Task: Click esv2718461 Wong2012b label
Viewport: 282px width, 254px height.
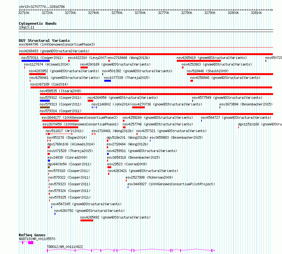Action: 112,131
